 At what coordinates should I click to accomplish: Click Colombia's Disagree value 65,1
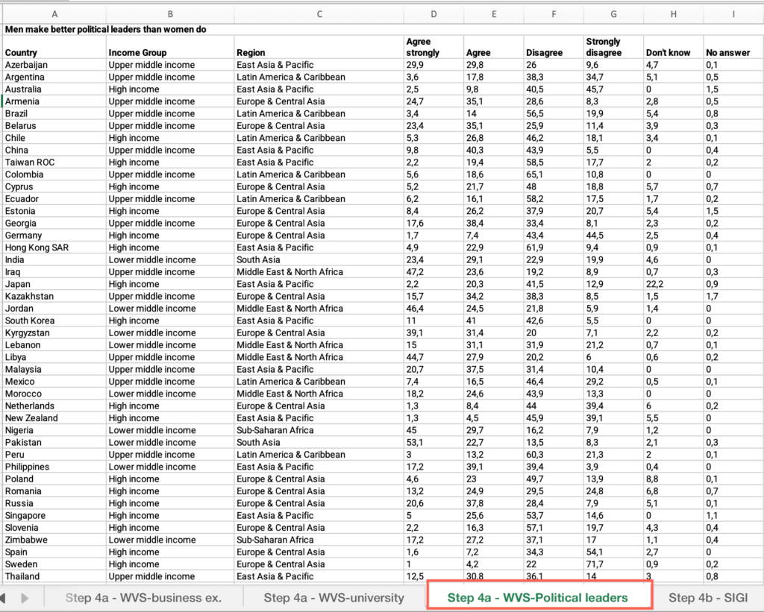(x=554, y=174)
